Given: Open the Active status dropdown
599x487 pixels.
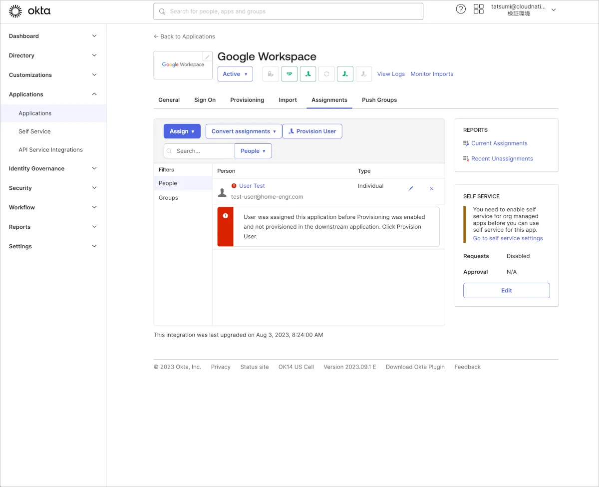Looking at the screenshot, I should [235, 74].
